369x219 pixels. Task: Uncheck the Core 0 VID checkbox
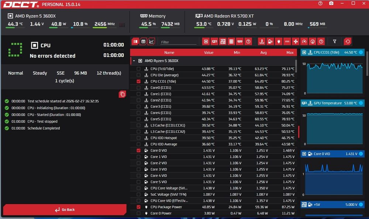point(138,150)
